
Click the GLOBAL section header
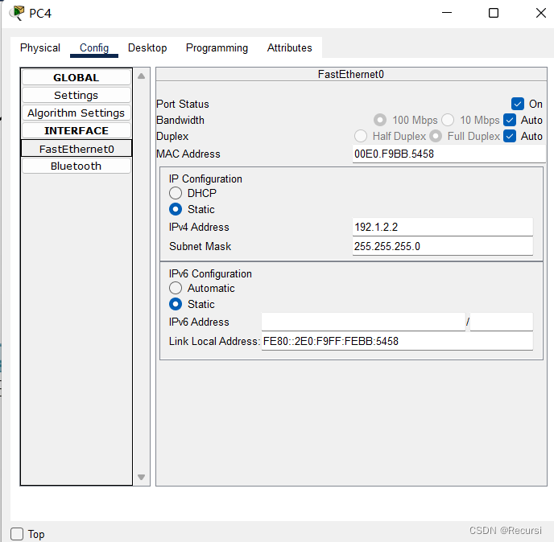pos(76,77)
